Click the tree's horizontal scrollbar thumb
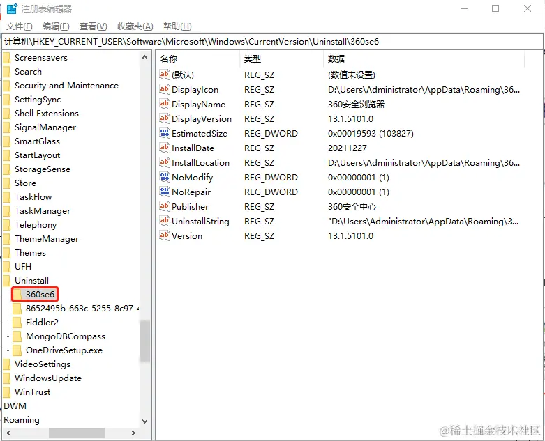 pyautogui.click(x=77, y=433)
